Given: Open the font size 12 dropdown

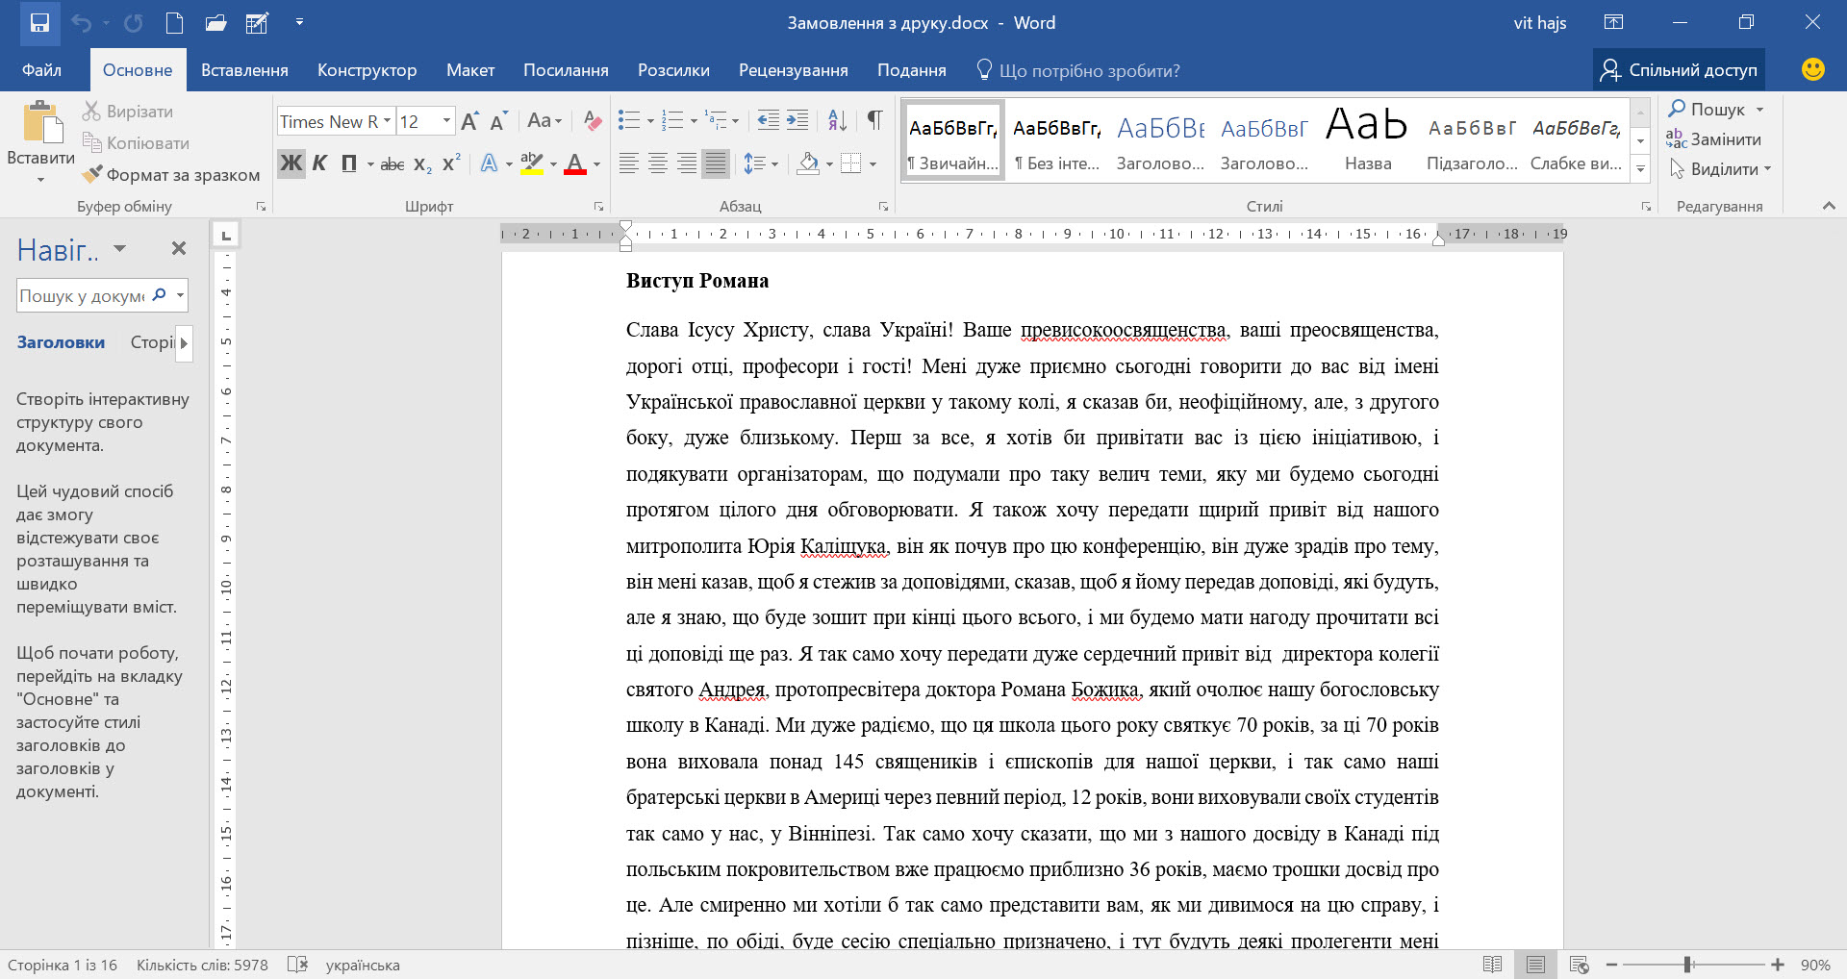Looking at the screenshot, I should 425,121.
